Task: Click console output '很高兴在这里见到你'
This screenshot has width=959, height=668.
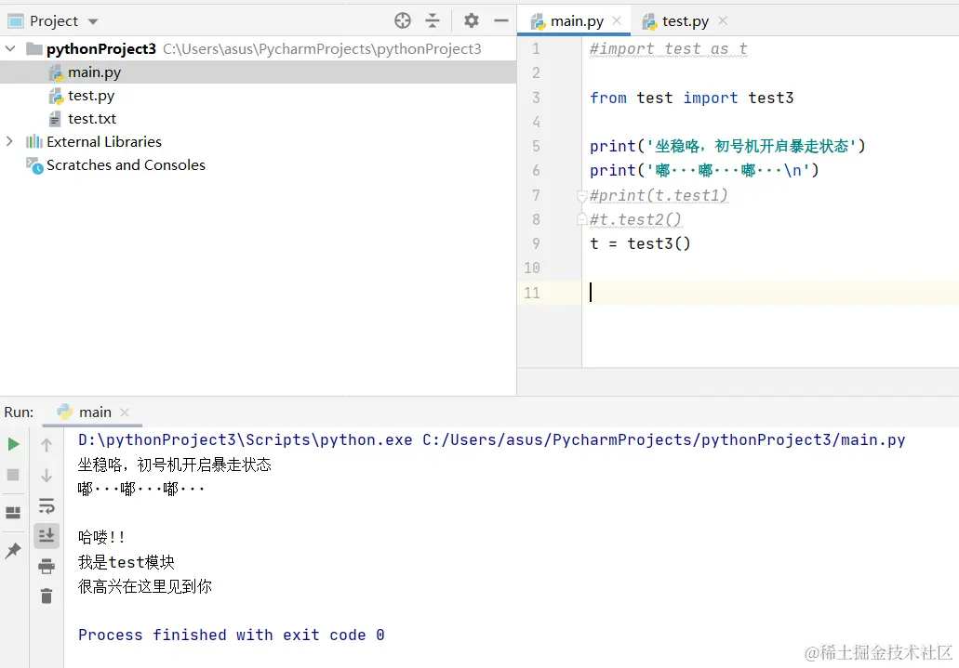Action: [x=145, y=586]
